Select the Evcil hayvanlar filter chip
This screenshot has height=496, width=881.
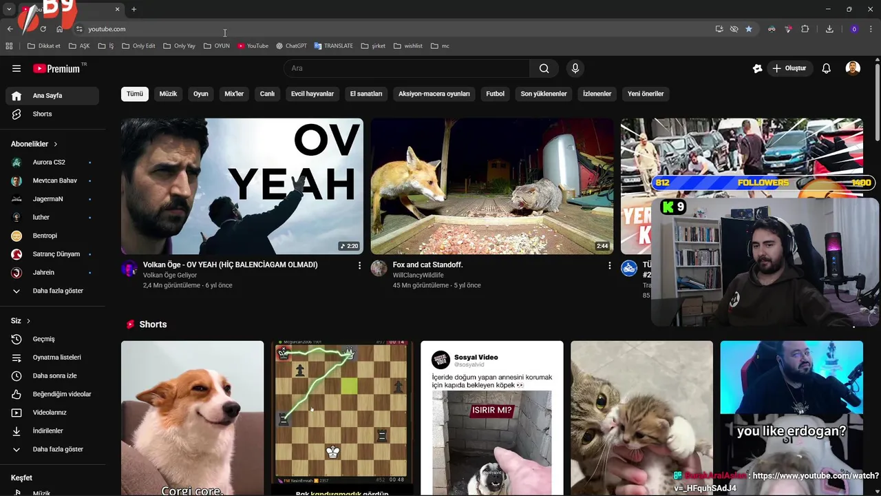[x=312, y=94]
